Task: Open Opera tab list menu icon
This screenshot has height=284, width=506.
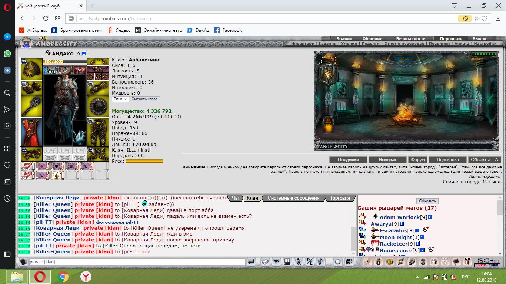Action: tap(454, 6)
